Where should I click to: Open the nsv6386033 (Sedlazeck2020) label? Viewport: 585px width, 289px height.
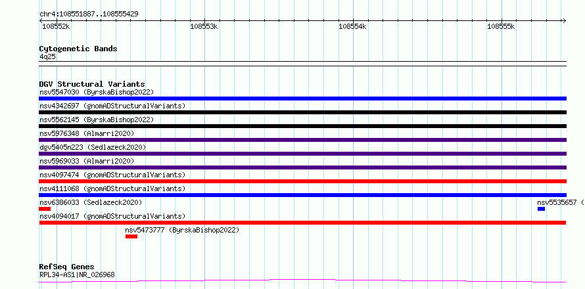click(x=91, y=202)
